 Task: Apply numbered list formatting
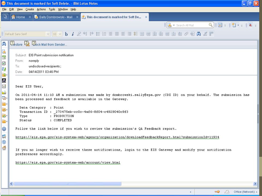pyautogui.click(x=104, y=34)
